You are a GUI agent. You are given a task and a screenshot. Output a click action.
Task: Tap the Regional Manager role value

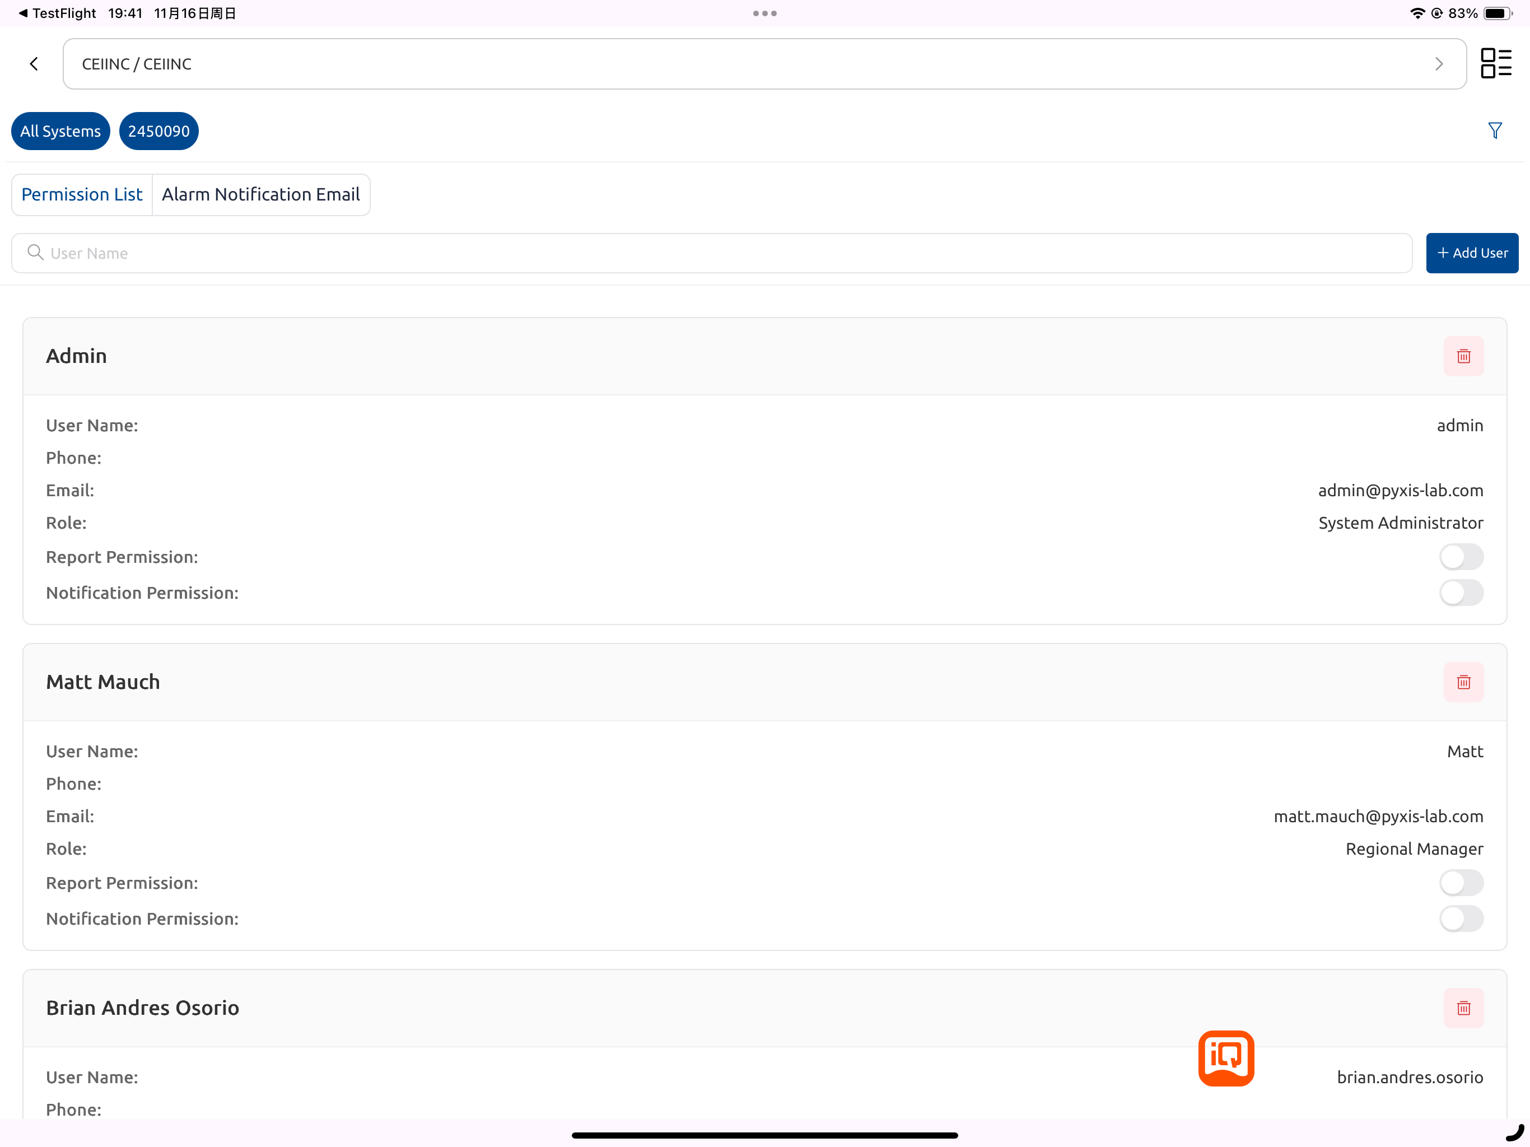[x=1415, y=849]
